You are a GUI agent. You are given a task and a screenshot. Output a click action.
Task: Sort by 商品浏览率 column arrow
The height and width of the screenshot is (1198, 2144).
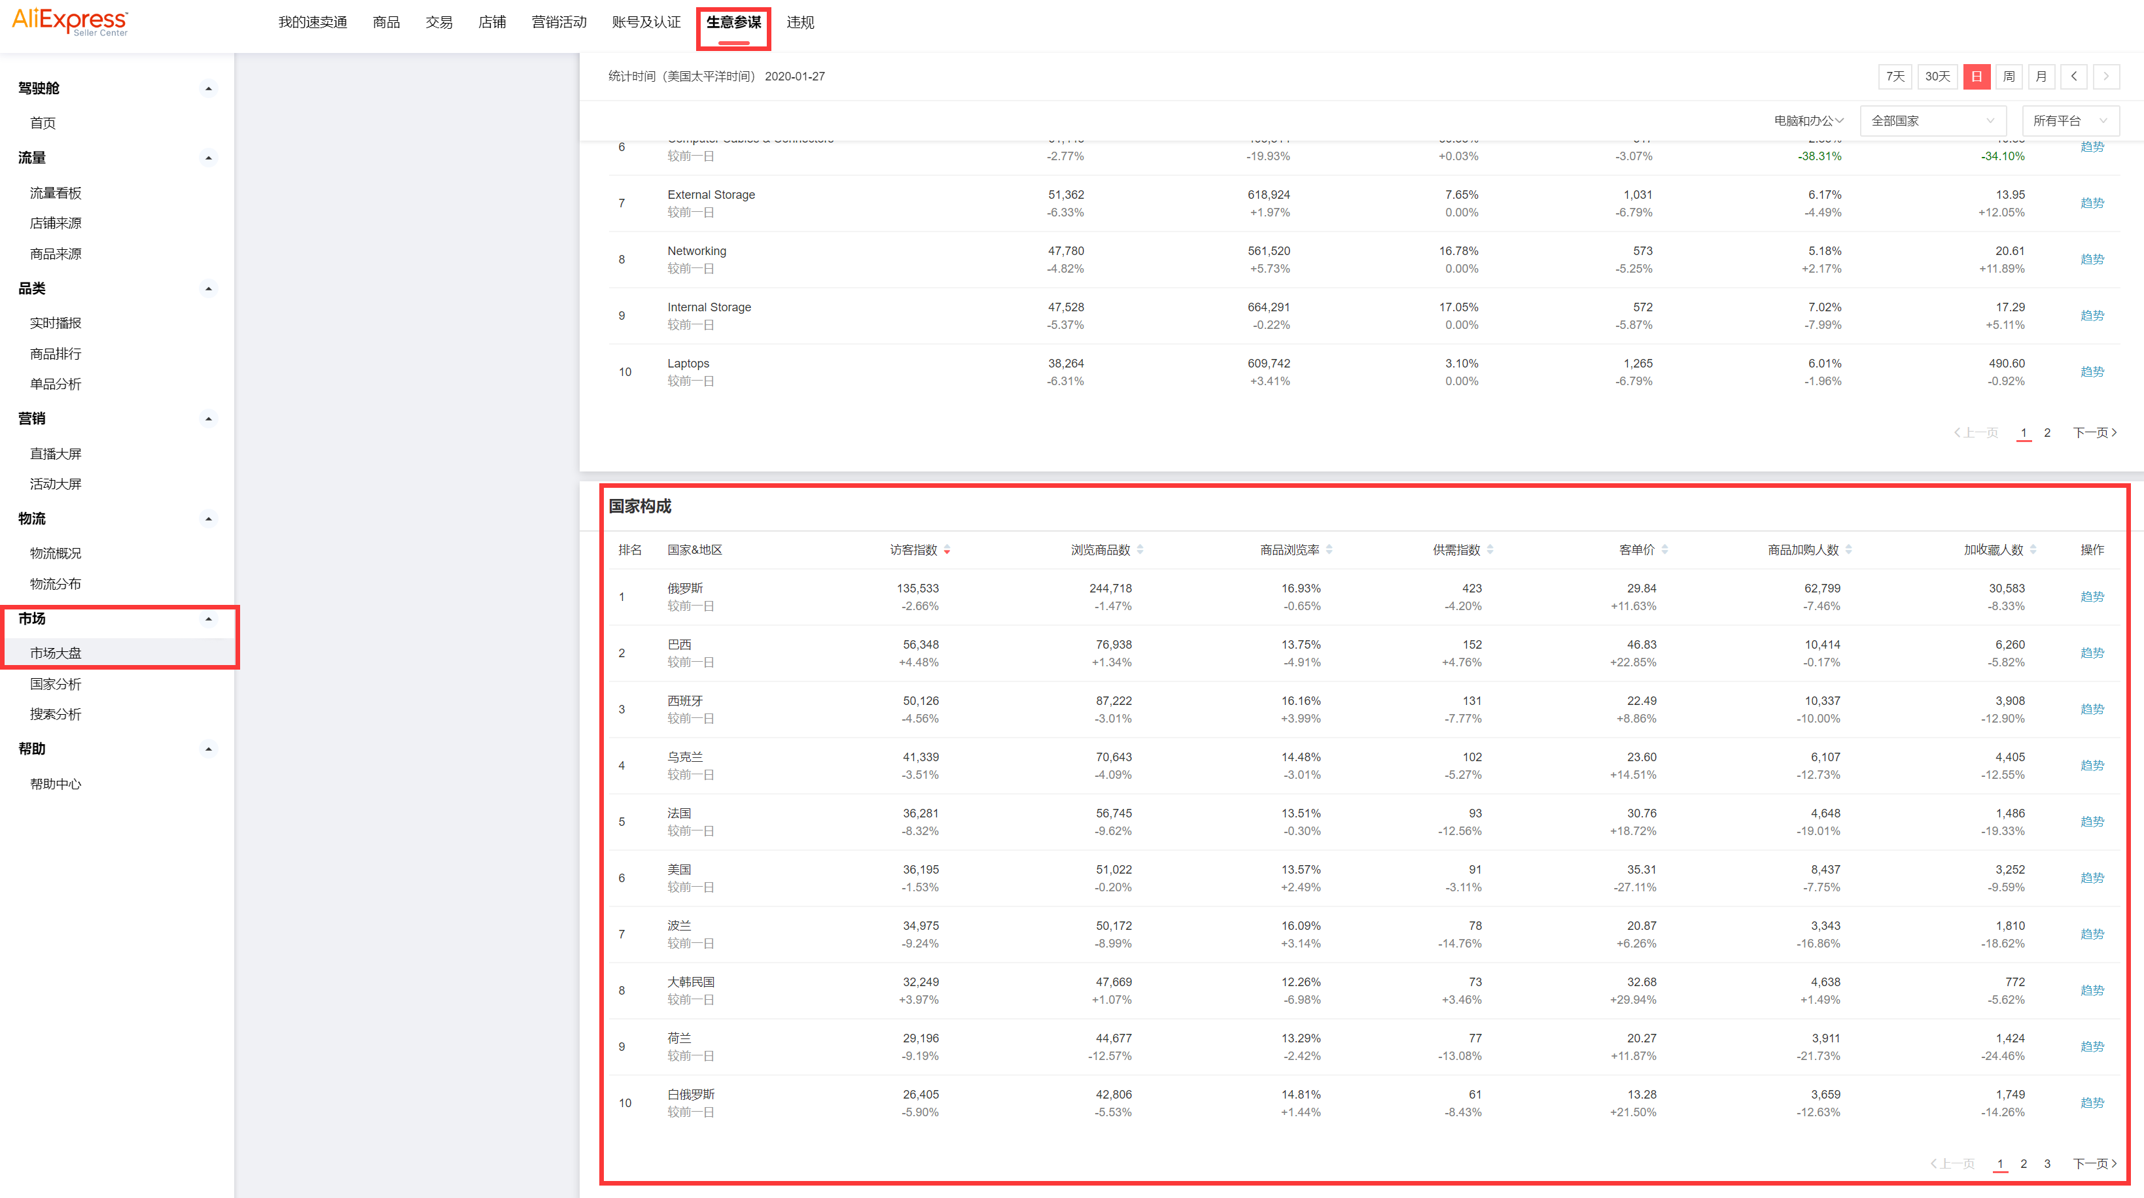1329,550
